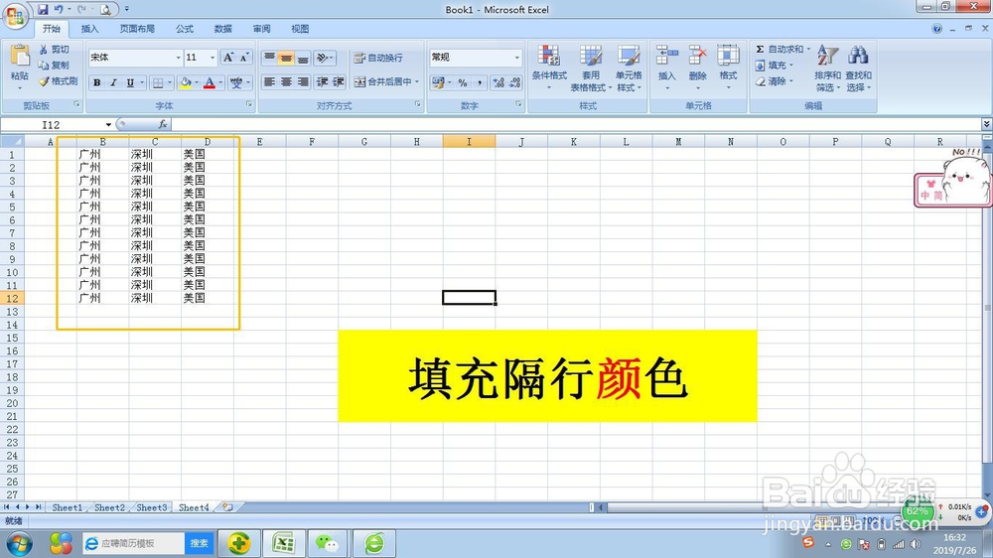Open Cell Styles (单元格样式)
Viewport: 993px width, 558px height.
coord(629,68)
